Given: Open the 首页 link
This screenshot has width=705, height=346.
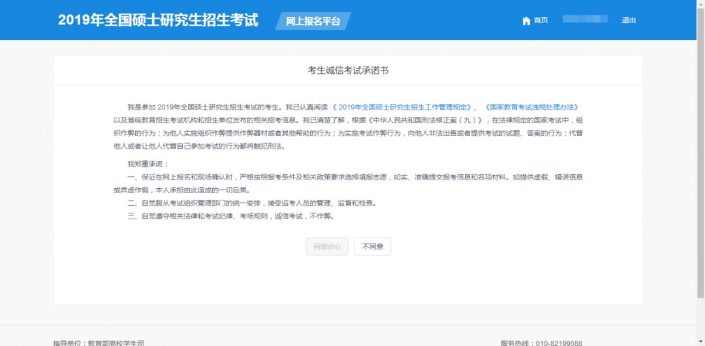Looking at the screenshot, I should [541, 20].
